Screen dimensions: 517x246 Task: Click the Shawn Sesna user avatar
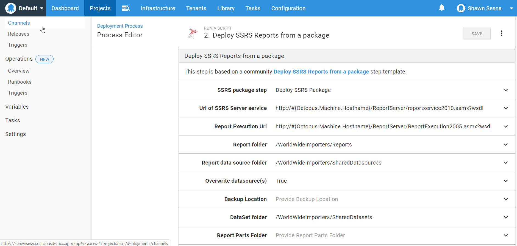tap(461, 8)
